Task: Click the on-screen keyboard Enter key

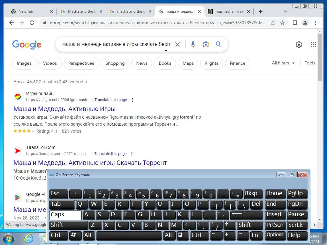Action: tap(246, 215)
